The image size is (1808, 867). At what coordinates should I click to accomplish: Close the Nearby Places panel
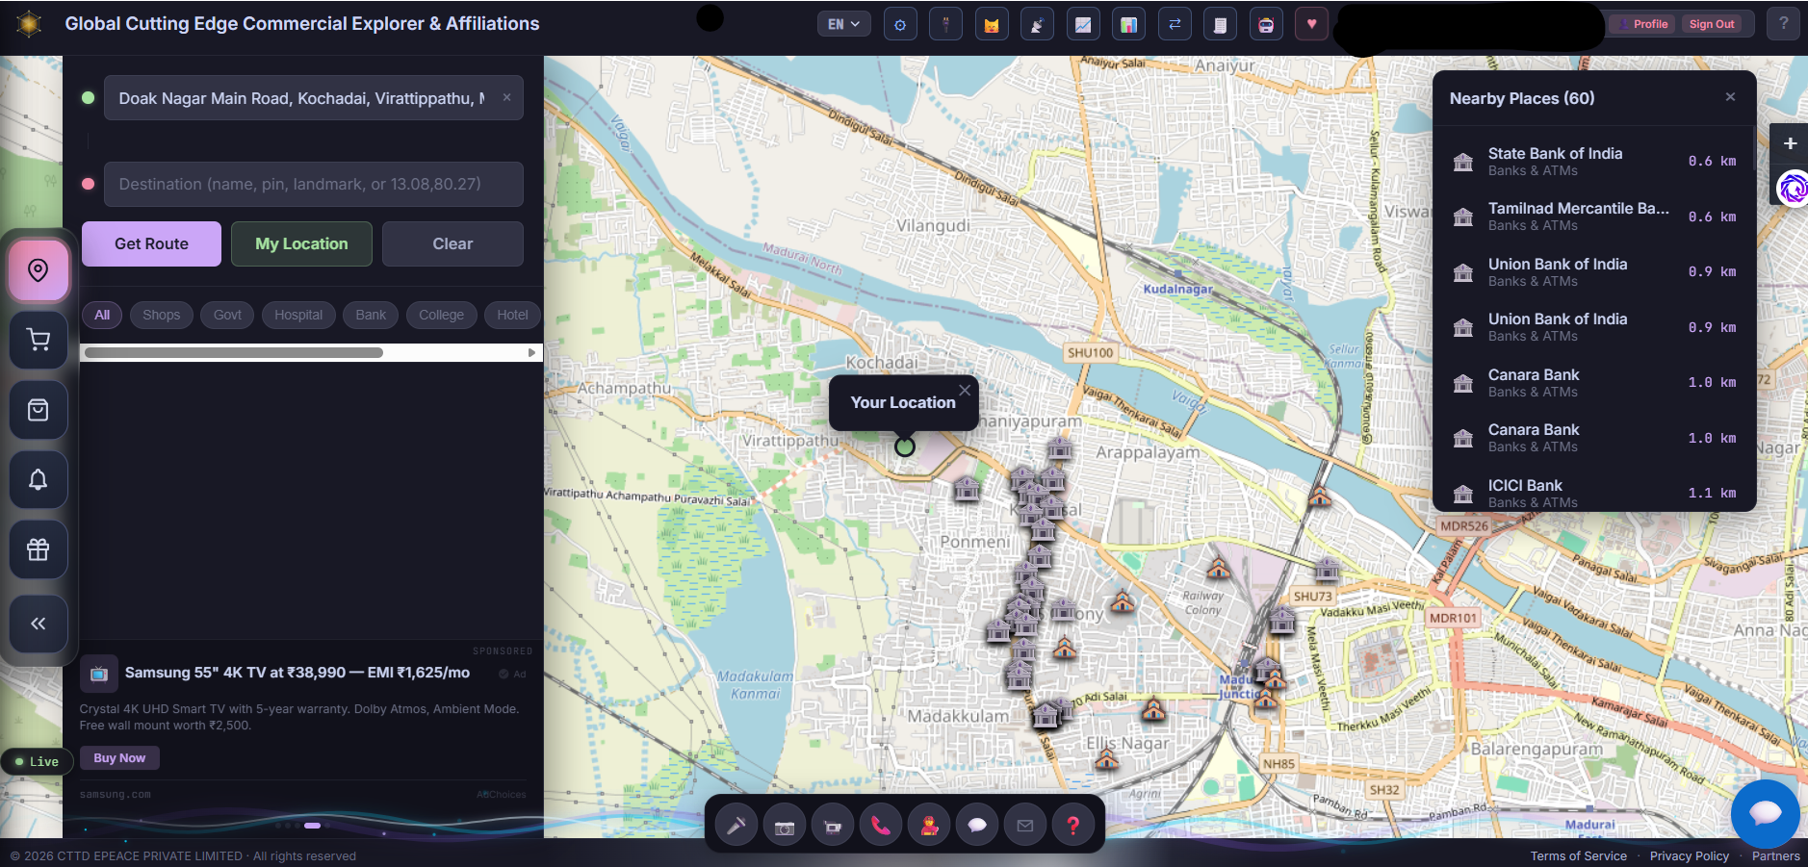coord(1730,97)
